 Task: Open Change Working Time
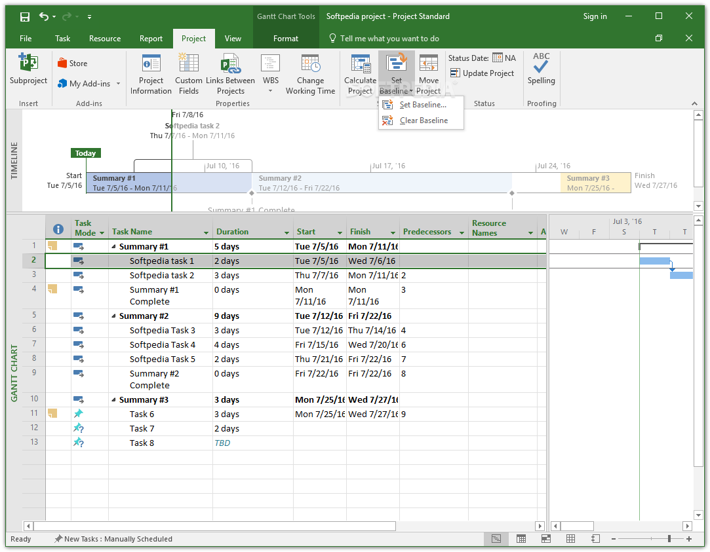(x=310, y=74)
